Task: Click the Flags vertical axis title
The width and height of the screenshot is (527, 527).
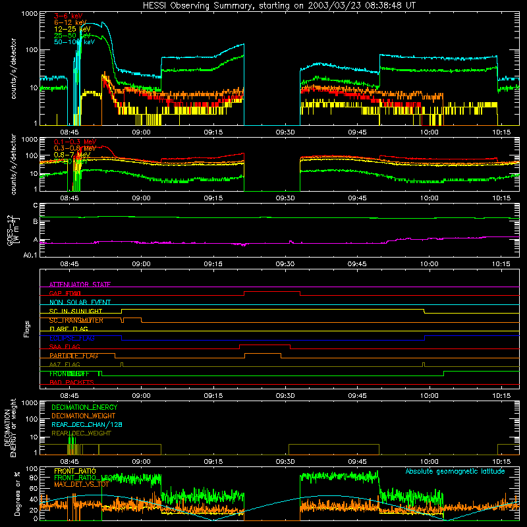Action: tap(27, 329)
